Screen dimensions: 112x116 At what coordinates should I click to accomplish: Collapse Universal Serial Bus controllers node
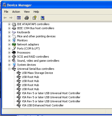9,69
